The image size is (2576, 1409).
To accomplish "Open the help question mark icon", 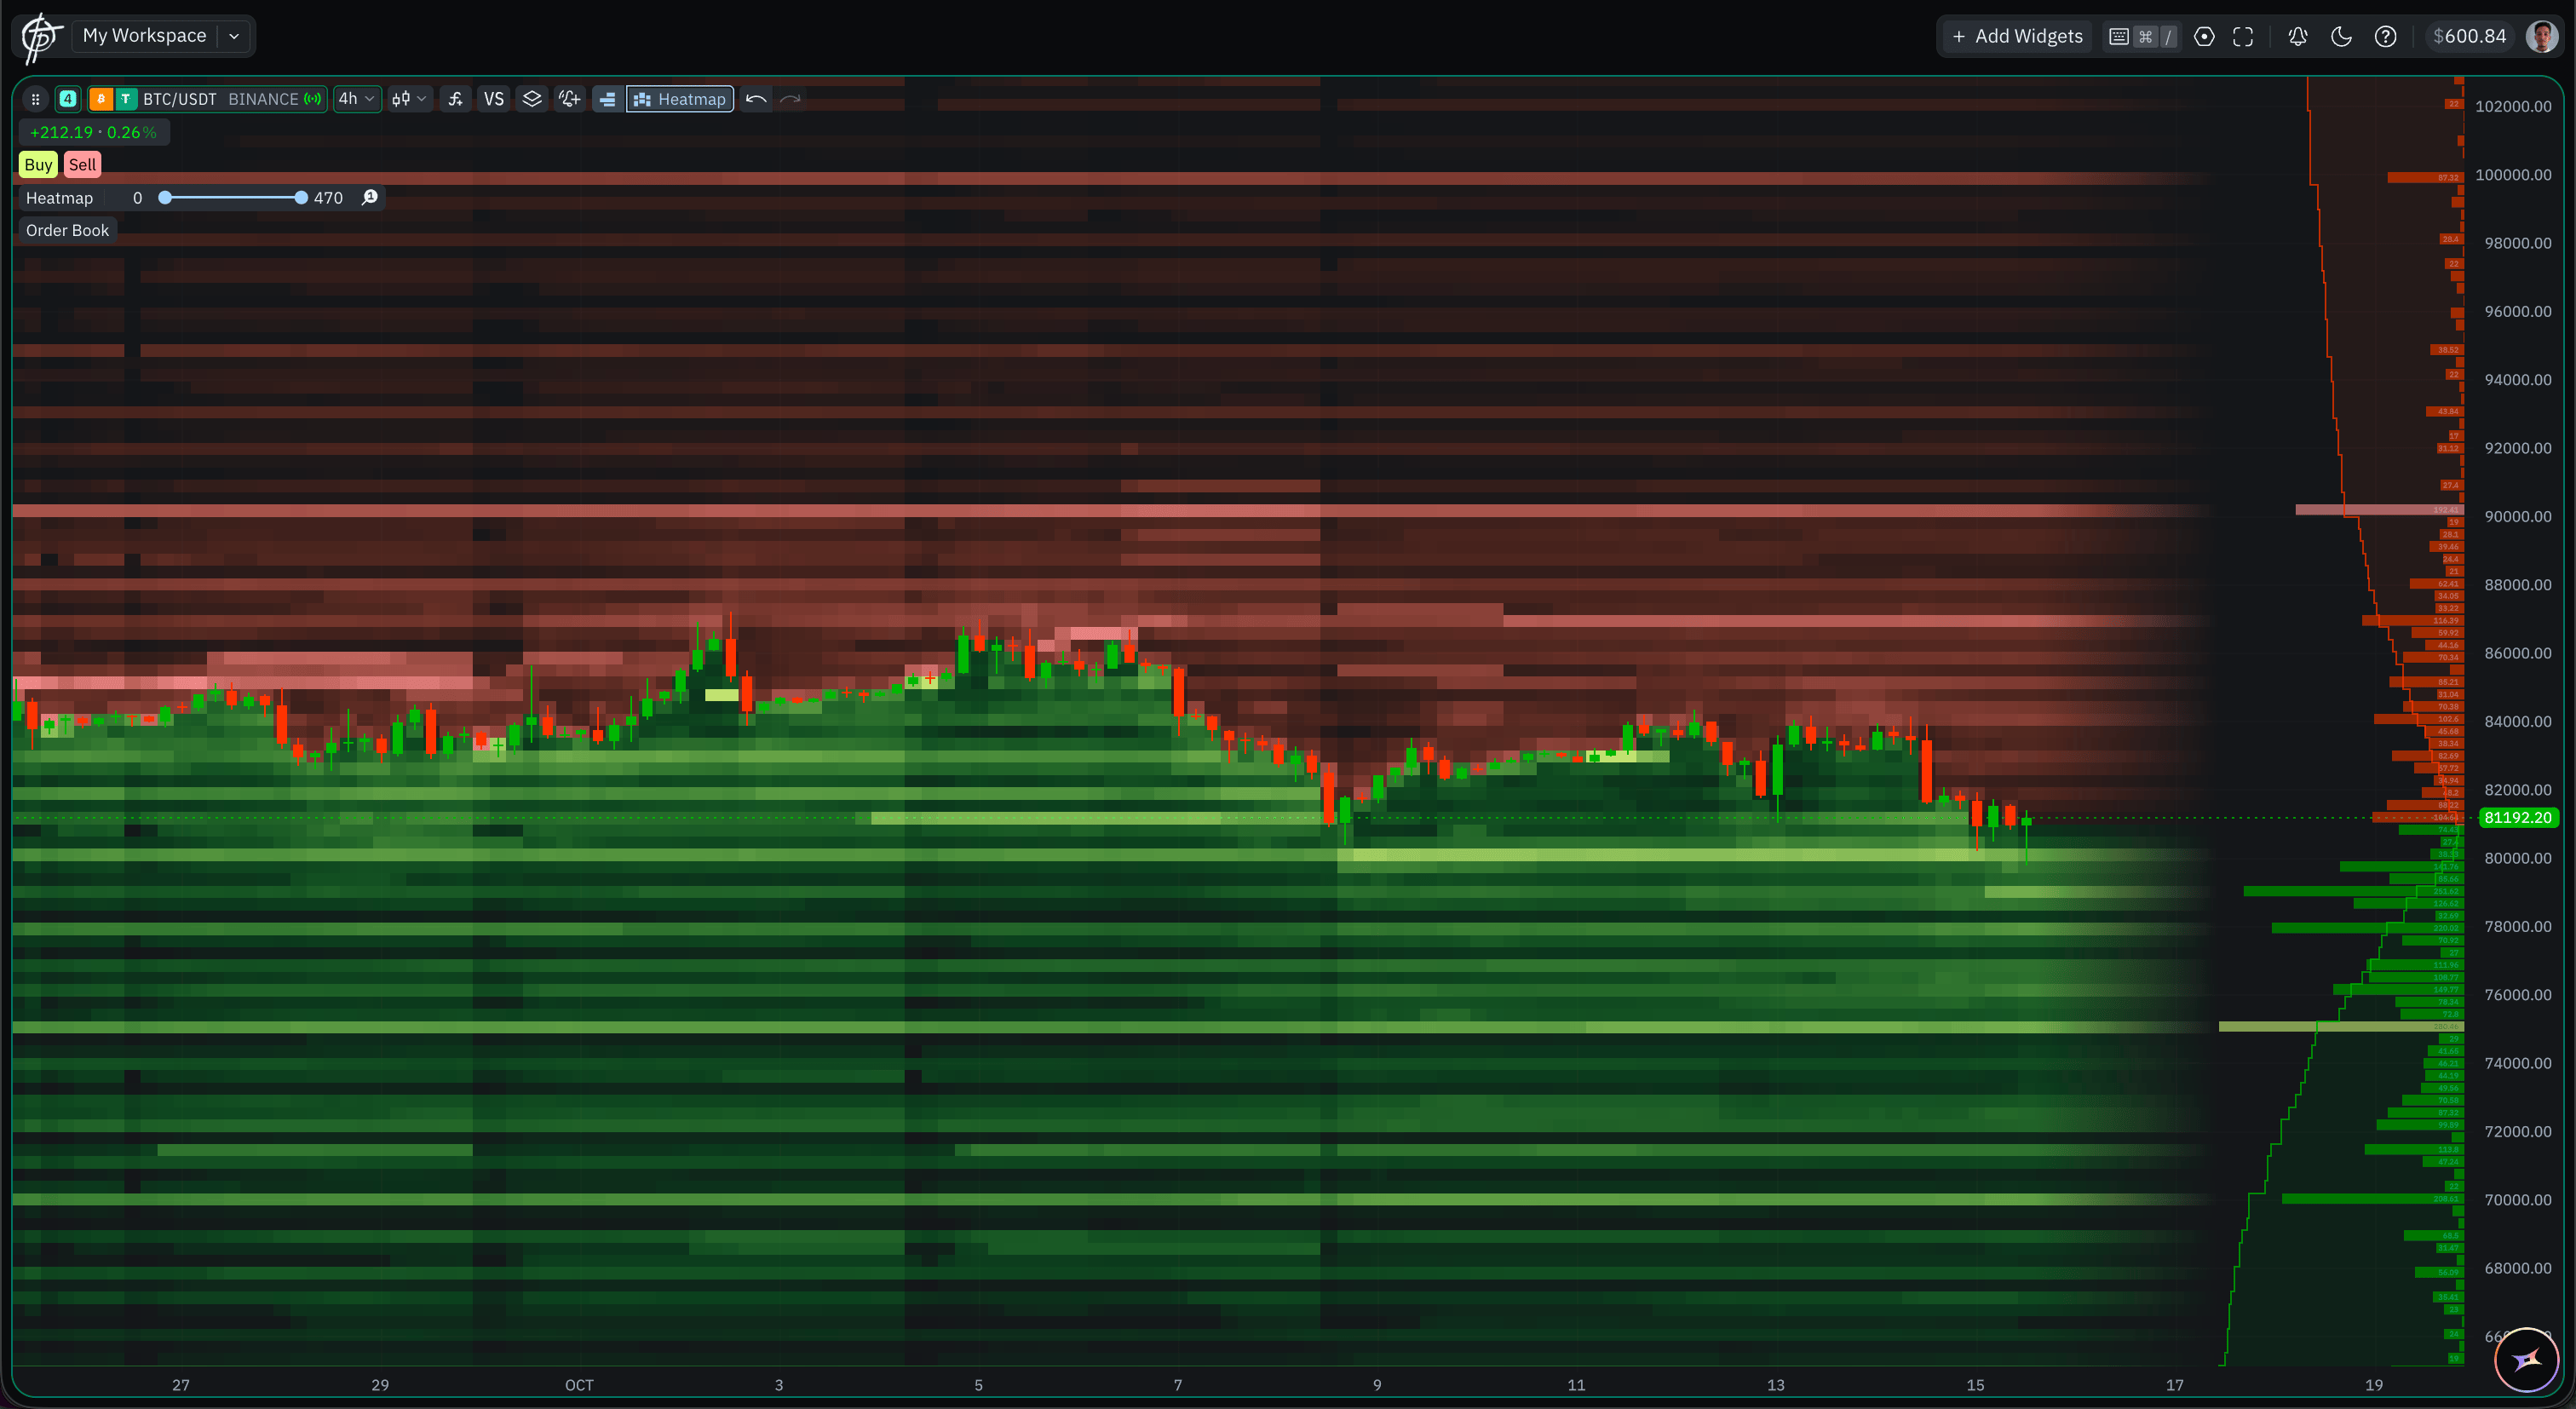I will pyautogui.click(x=2386, y=37).
